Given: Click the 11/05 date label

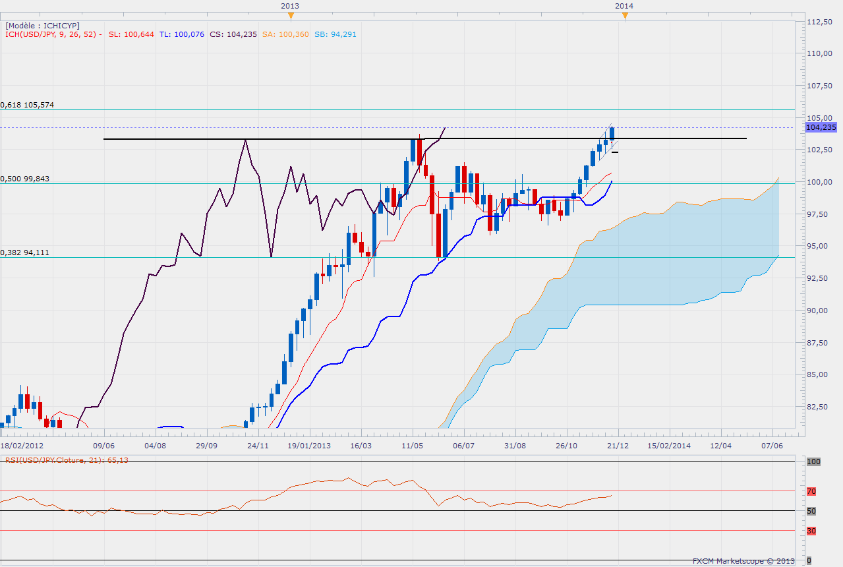Looking at the screenshot, I should click(413, 446).
